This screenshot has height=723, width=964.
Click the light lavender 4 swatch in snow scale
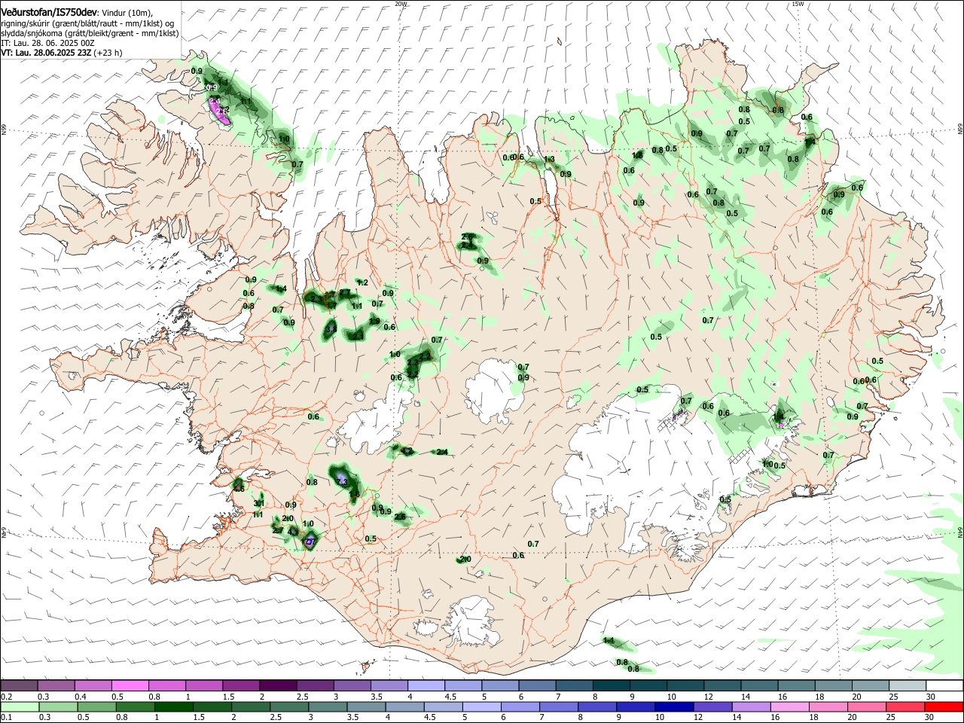[426, 685]
